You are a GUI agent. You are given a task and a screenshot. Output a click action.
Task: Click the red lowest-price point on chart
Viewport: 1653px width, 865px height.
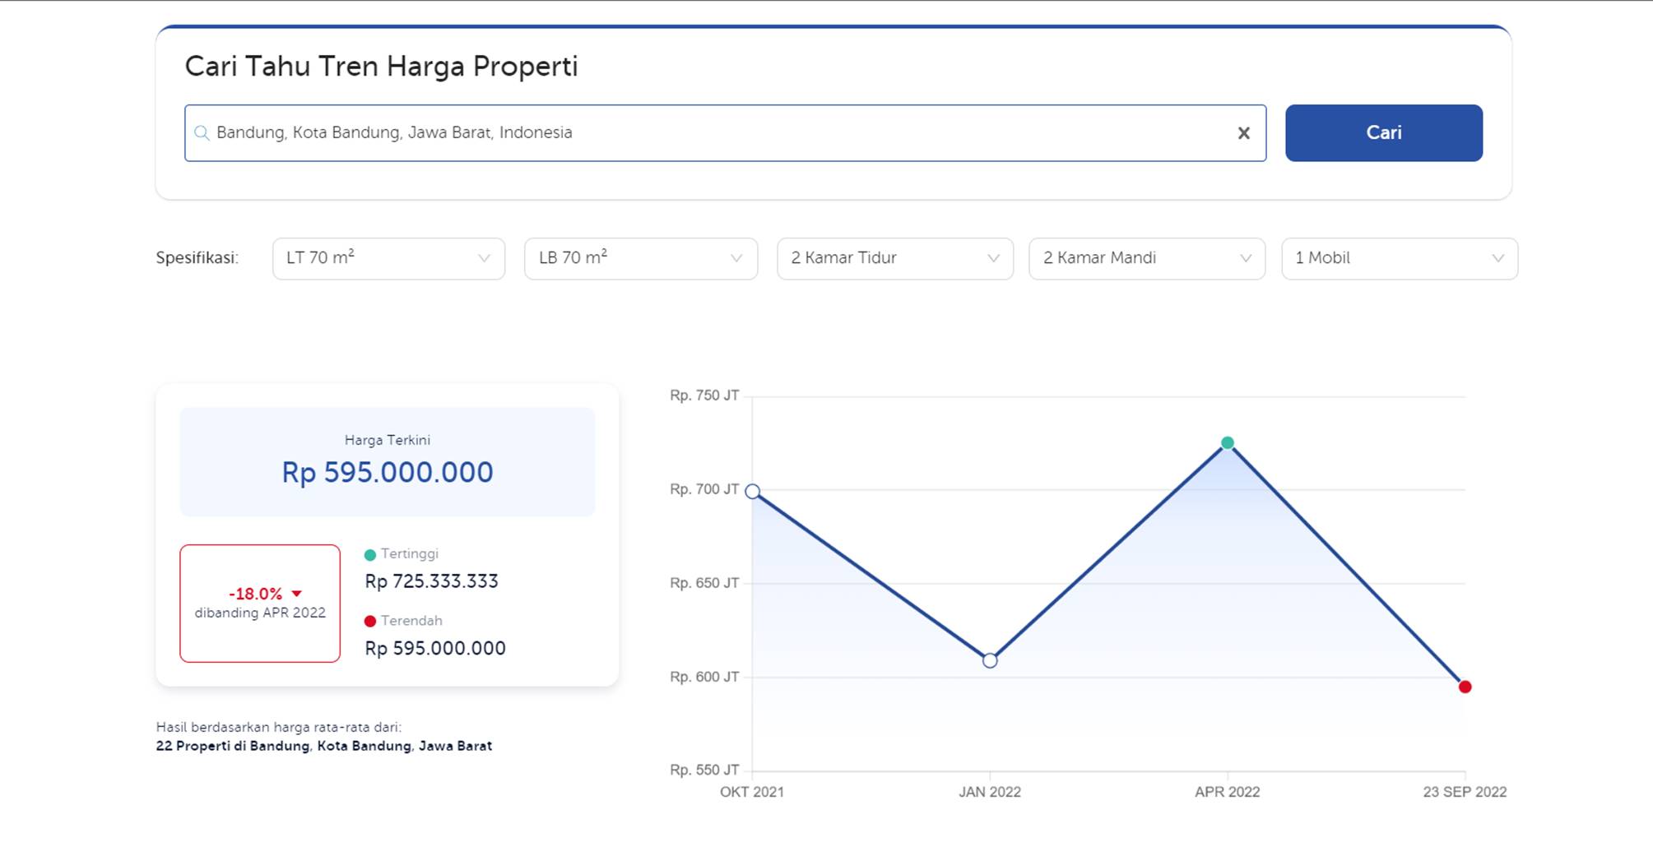pyautogui.click(x=1465, y=687)
